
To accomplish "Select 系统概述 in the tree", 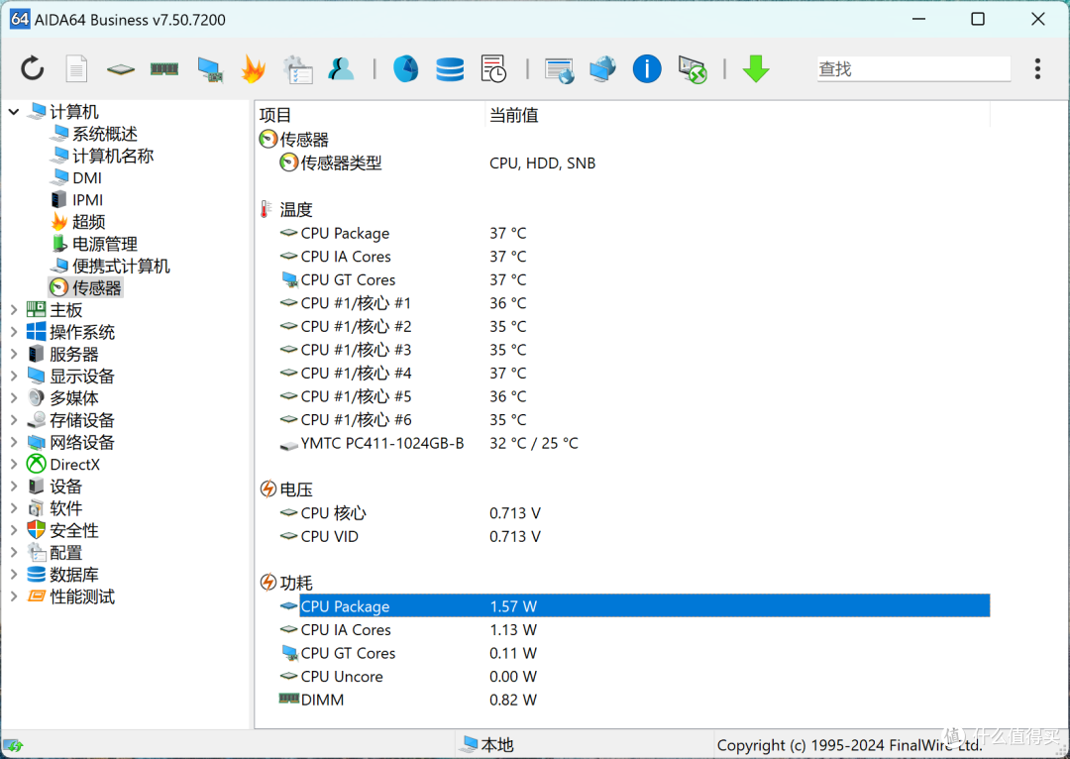I will [x=104, y=134].
